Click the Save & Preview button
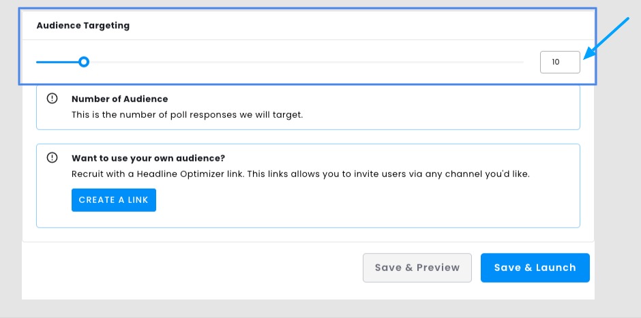 click(417, 268)
